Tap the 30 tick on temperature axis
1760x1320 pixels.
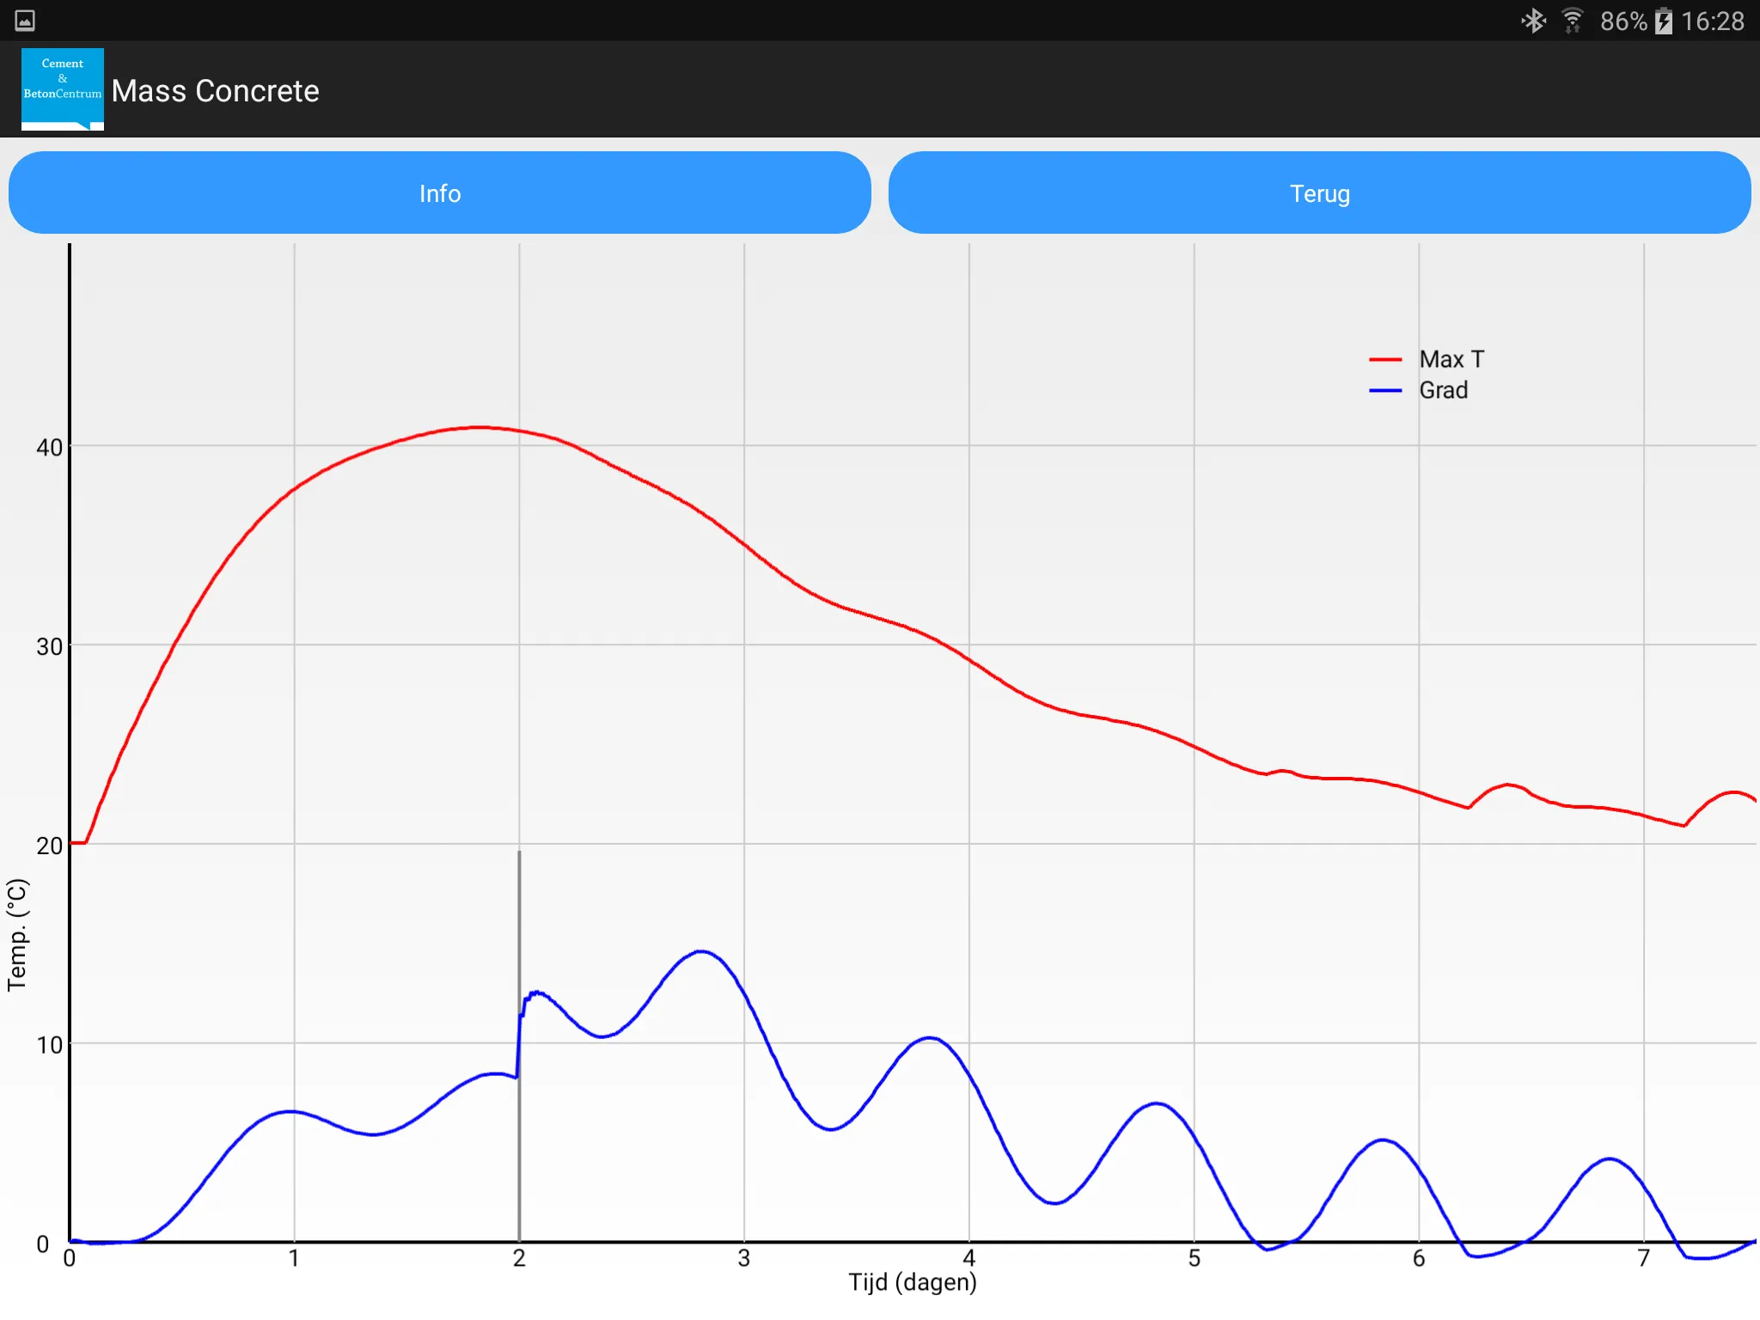point(49,646)
